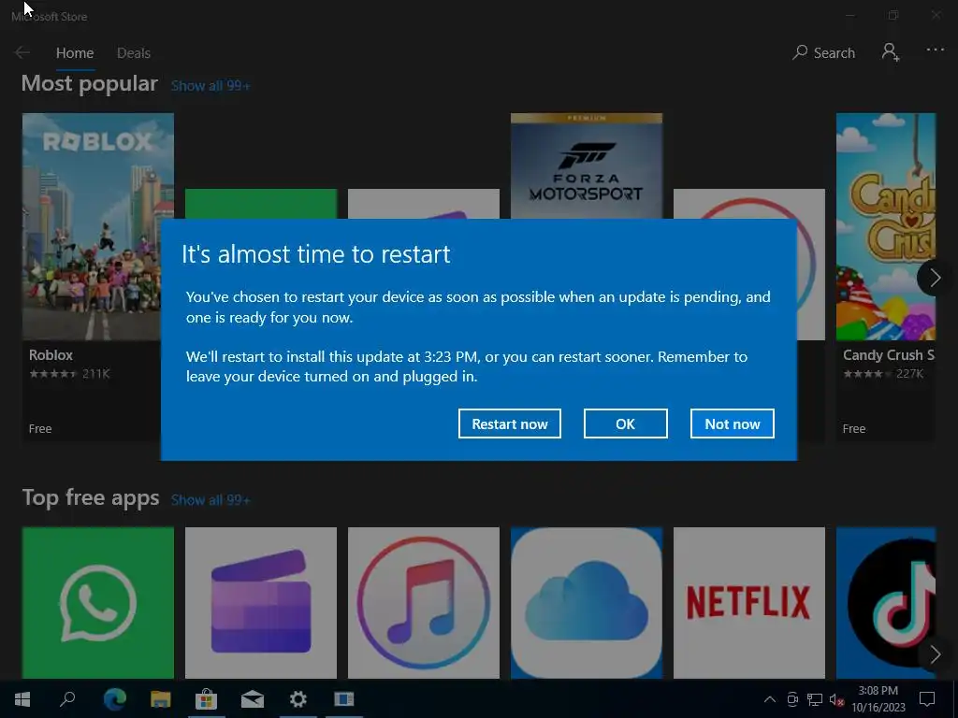Close the Microsoft Store window
958x718 pixels.
pos(936,15)
